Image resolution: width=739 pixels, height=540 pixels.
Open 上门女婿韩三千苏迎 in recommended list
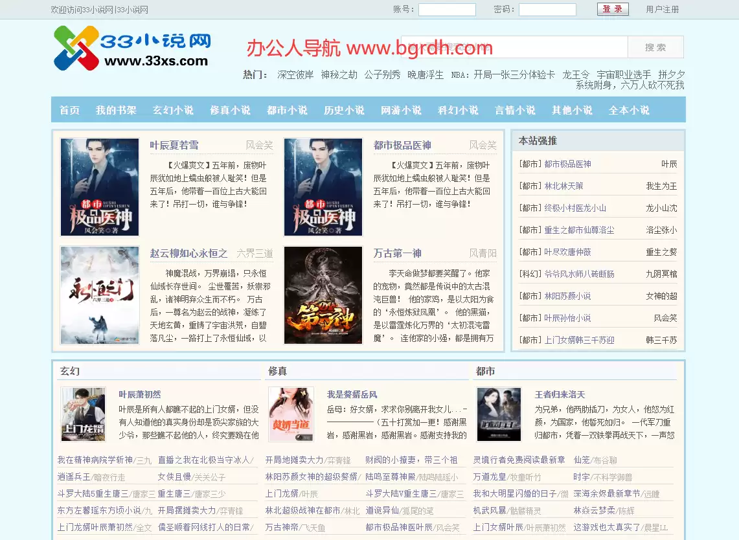[x=579, y=340]
